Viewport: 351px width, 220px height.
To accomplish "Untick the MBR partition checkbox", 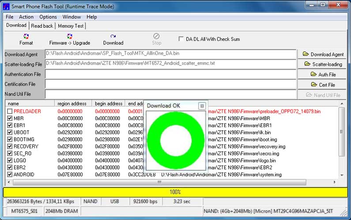I will [10, 118].
